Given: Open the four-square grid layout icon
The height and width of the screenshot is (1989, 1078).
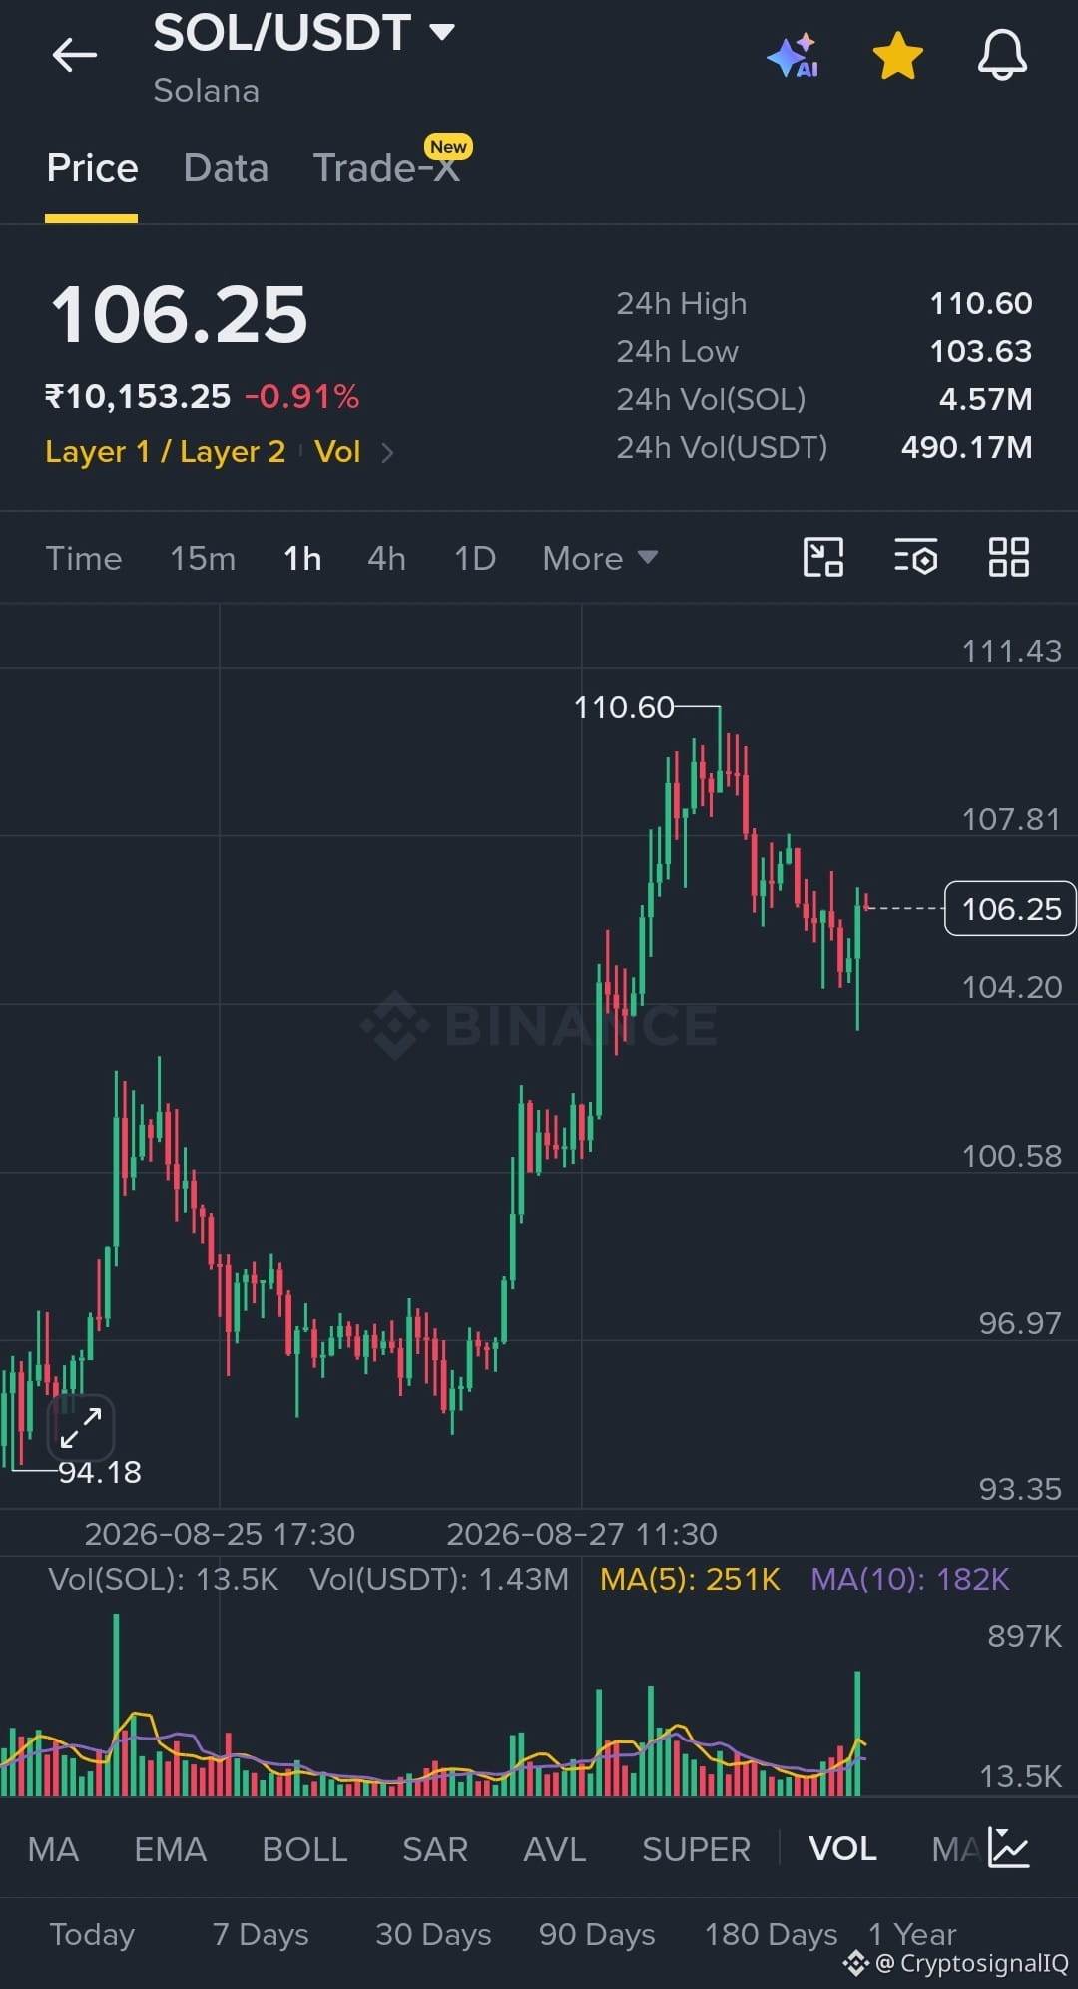Looking at the screenshot, I should [x=1008, y=557].
